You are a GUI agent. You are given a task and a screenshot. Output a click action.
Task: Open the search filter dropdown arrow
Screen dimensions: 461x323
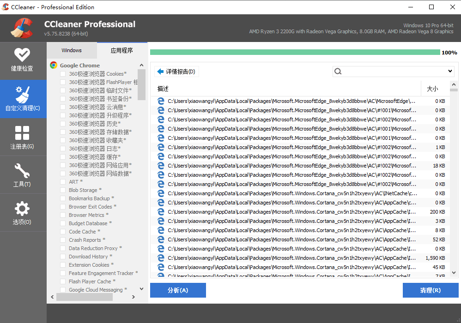pyautogui.click(x=450, y=72)
